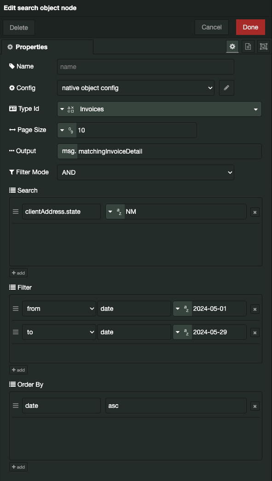Image resolution: width=272 pixels, height=481 pixels.
Task: Click the Done button
Action: (x=250, y=27)
